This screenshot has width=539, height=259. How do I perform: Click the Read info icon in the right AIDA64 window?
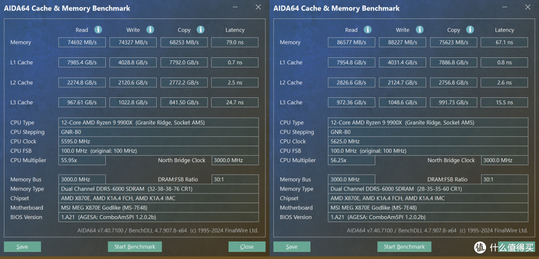(367, 29)
